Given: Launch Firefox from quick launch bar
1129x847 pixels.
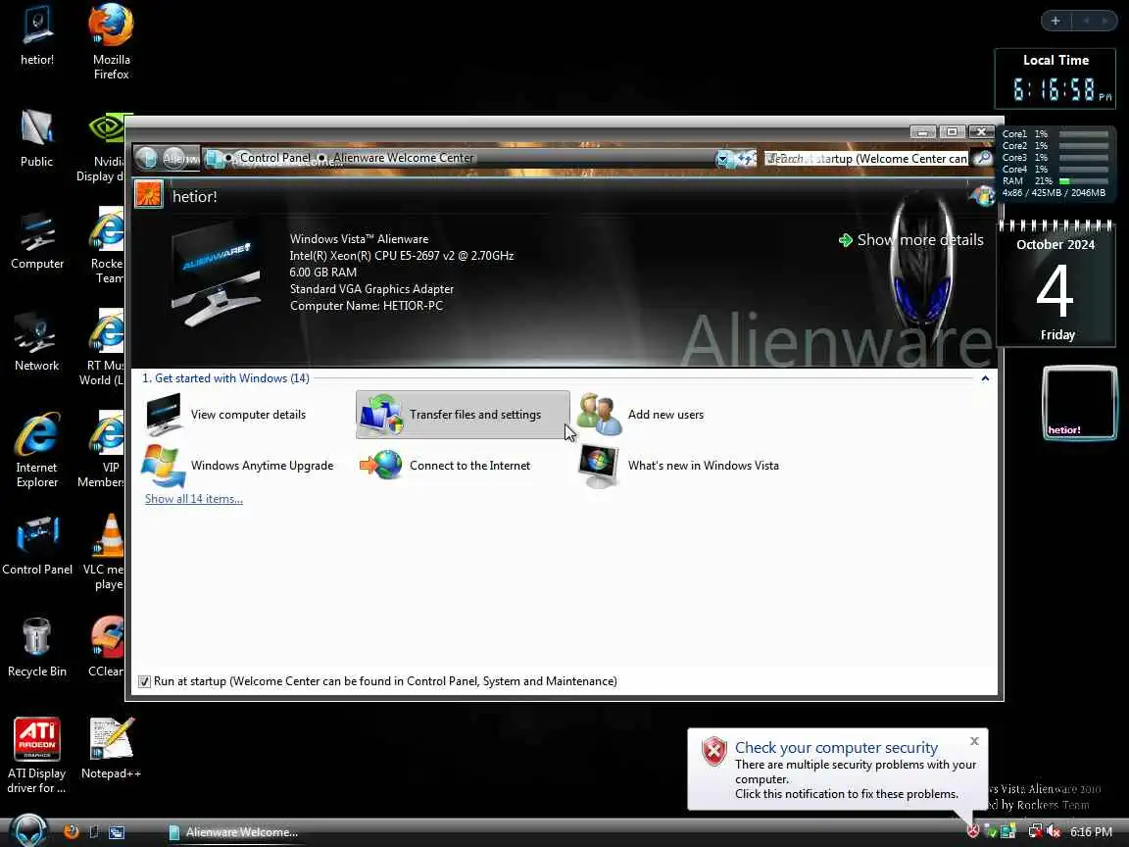Looking at the screenshot, I should pos(71,832).
